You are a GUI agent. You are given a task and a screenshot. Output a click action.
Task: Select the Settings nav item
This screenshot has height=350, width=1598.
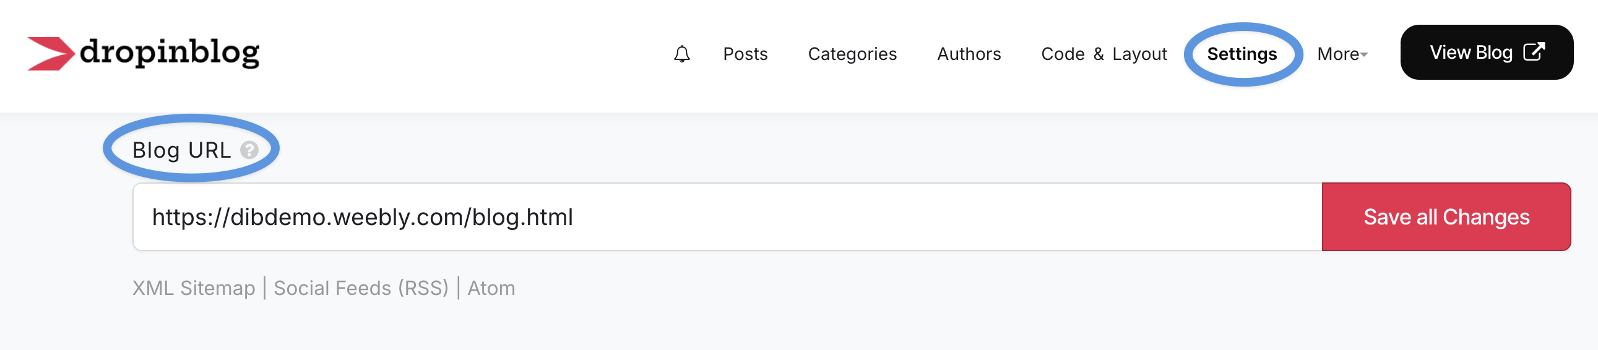[1242, 54]
